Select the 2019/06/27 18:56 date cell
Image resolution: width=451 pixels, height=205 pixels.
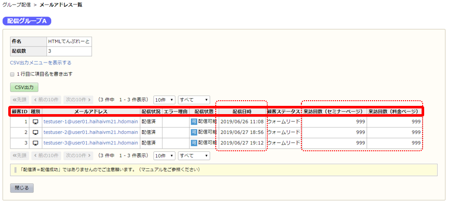coord(242,132)
